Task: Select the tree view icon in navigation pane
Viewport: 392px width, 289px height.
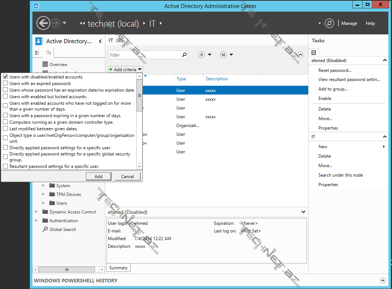Action: 48,53
